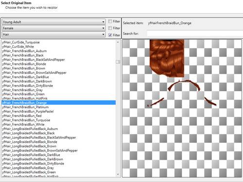This screenshot has height=182, width=243.
Task: Select yfHair_LongBraidedPulledBack_Blonde item
Action: click(x=30, y=142)
